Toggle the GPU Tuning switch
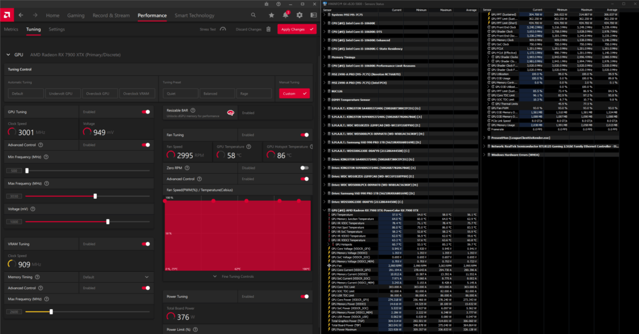The image size is (639, 334). click(145, 112)
